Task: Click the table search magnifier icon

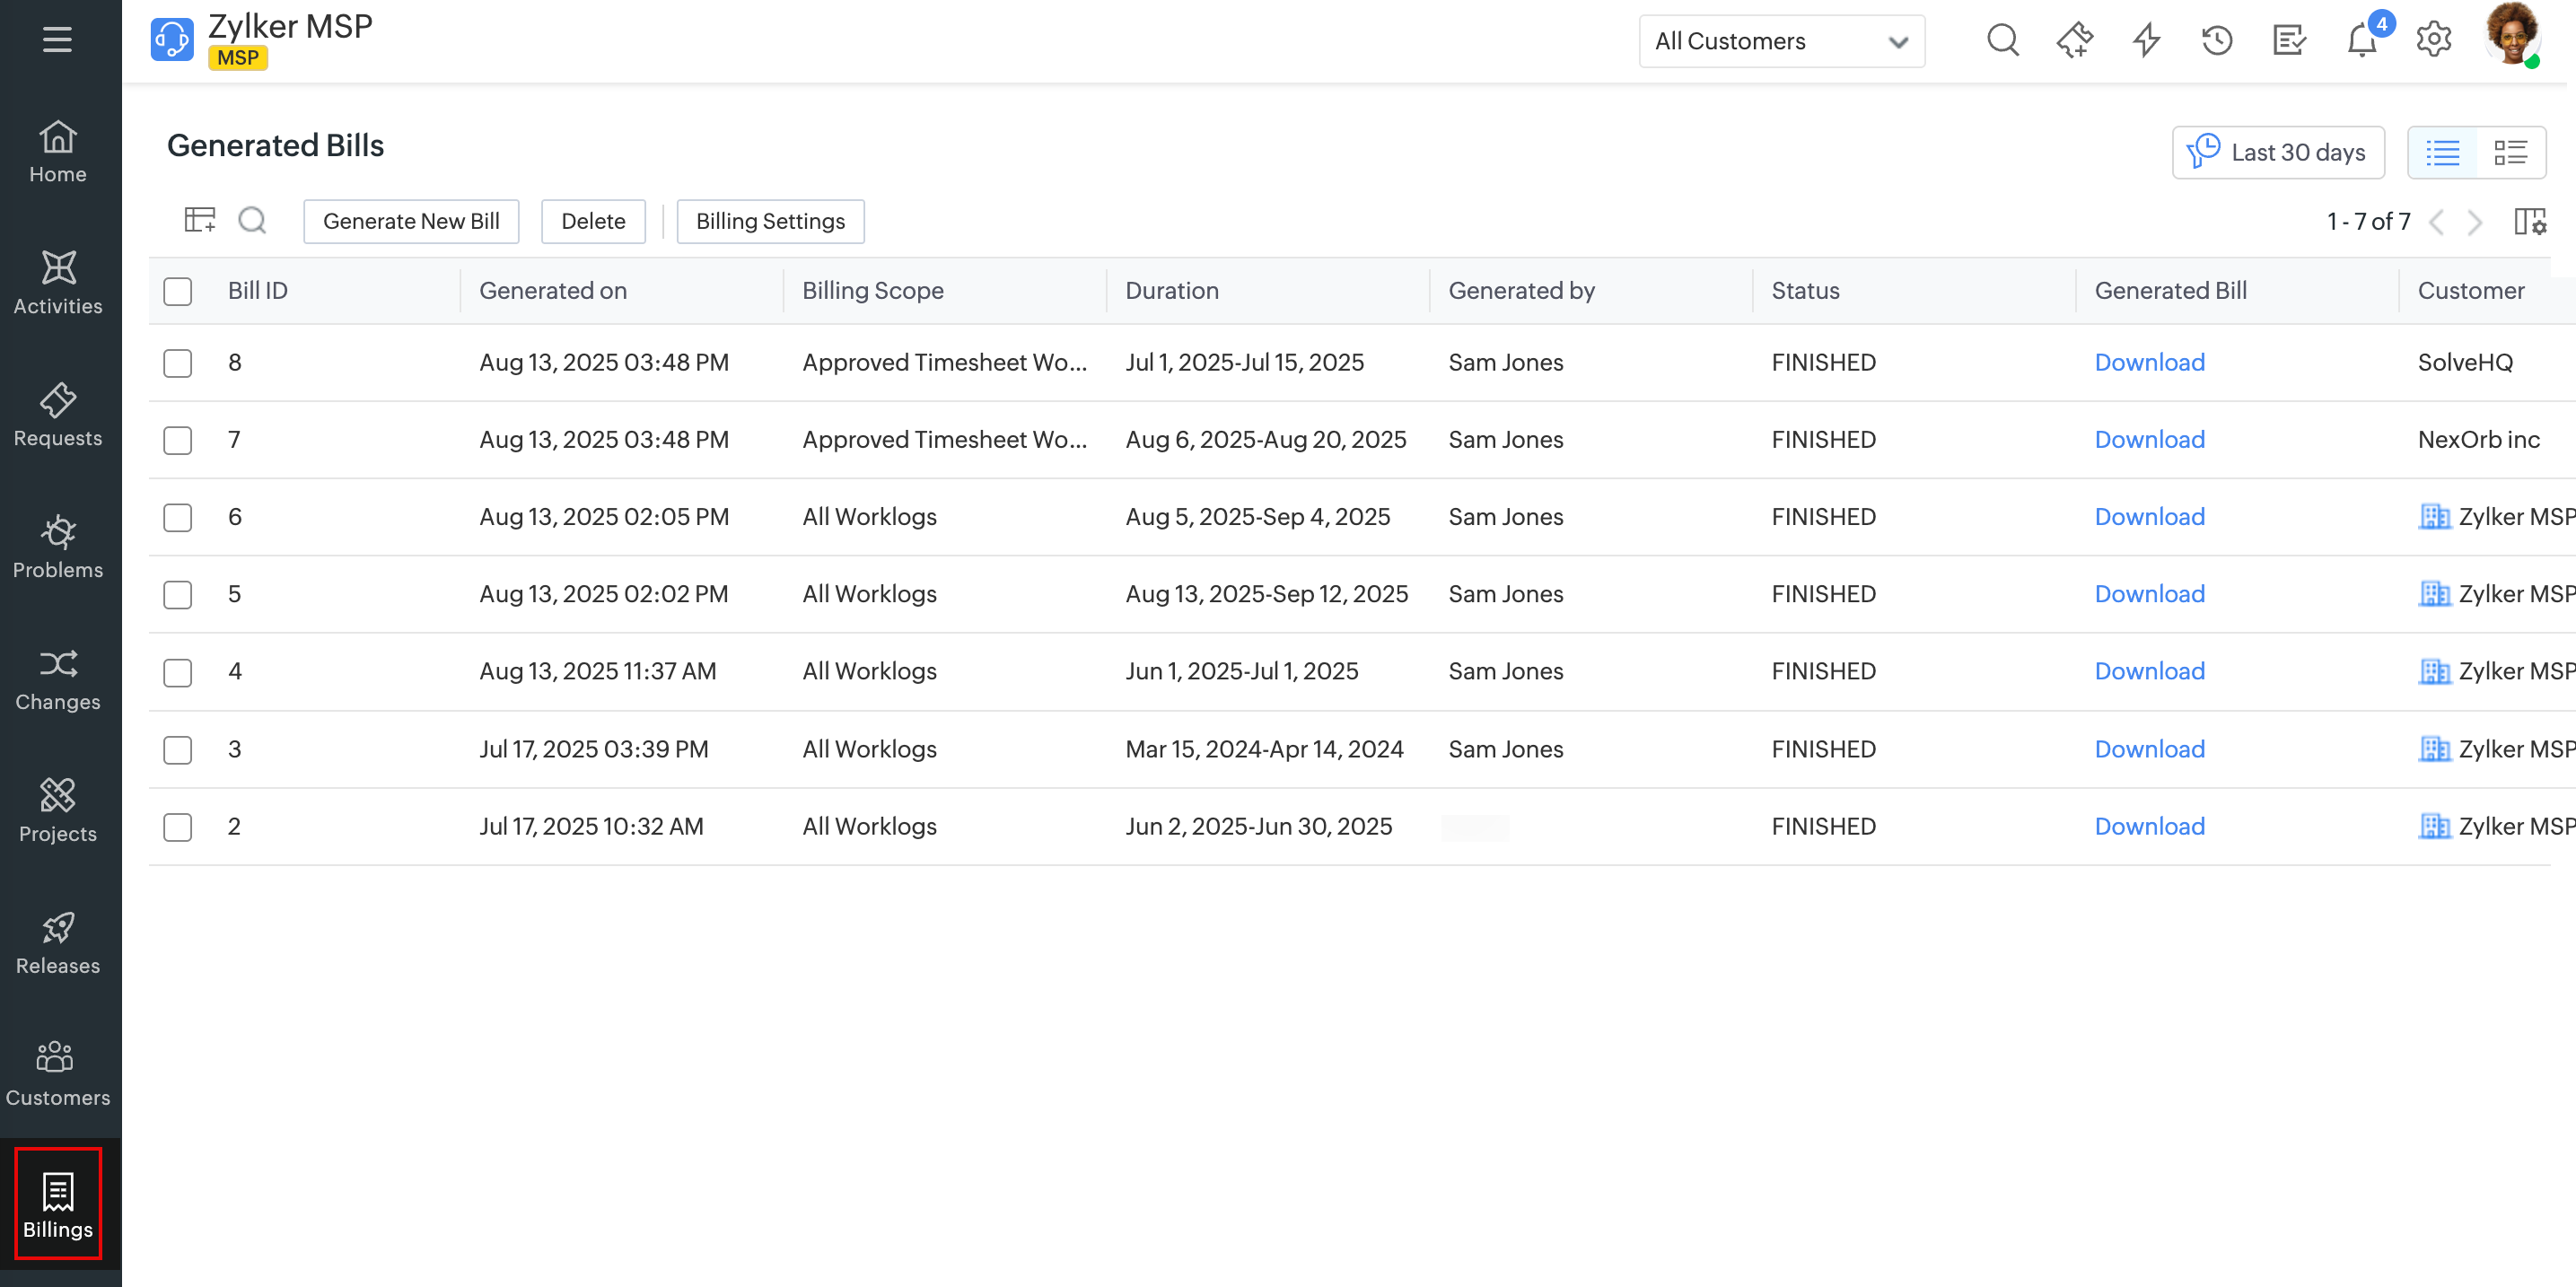Action: click(252, 220)
